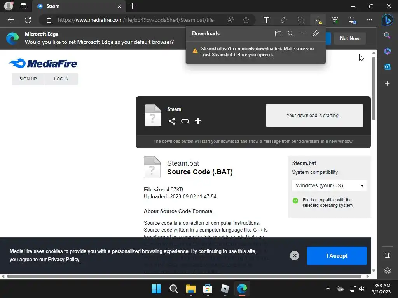Add a sidebar app with plus
This screenshot has width=398, height=298.
click(x=388, y=84)
